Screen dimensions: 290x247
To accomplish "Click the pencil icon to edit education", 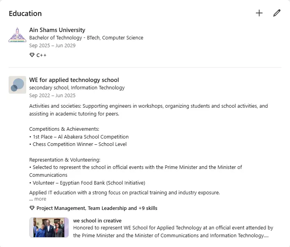I will tap(277, 13).
